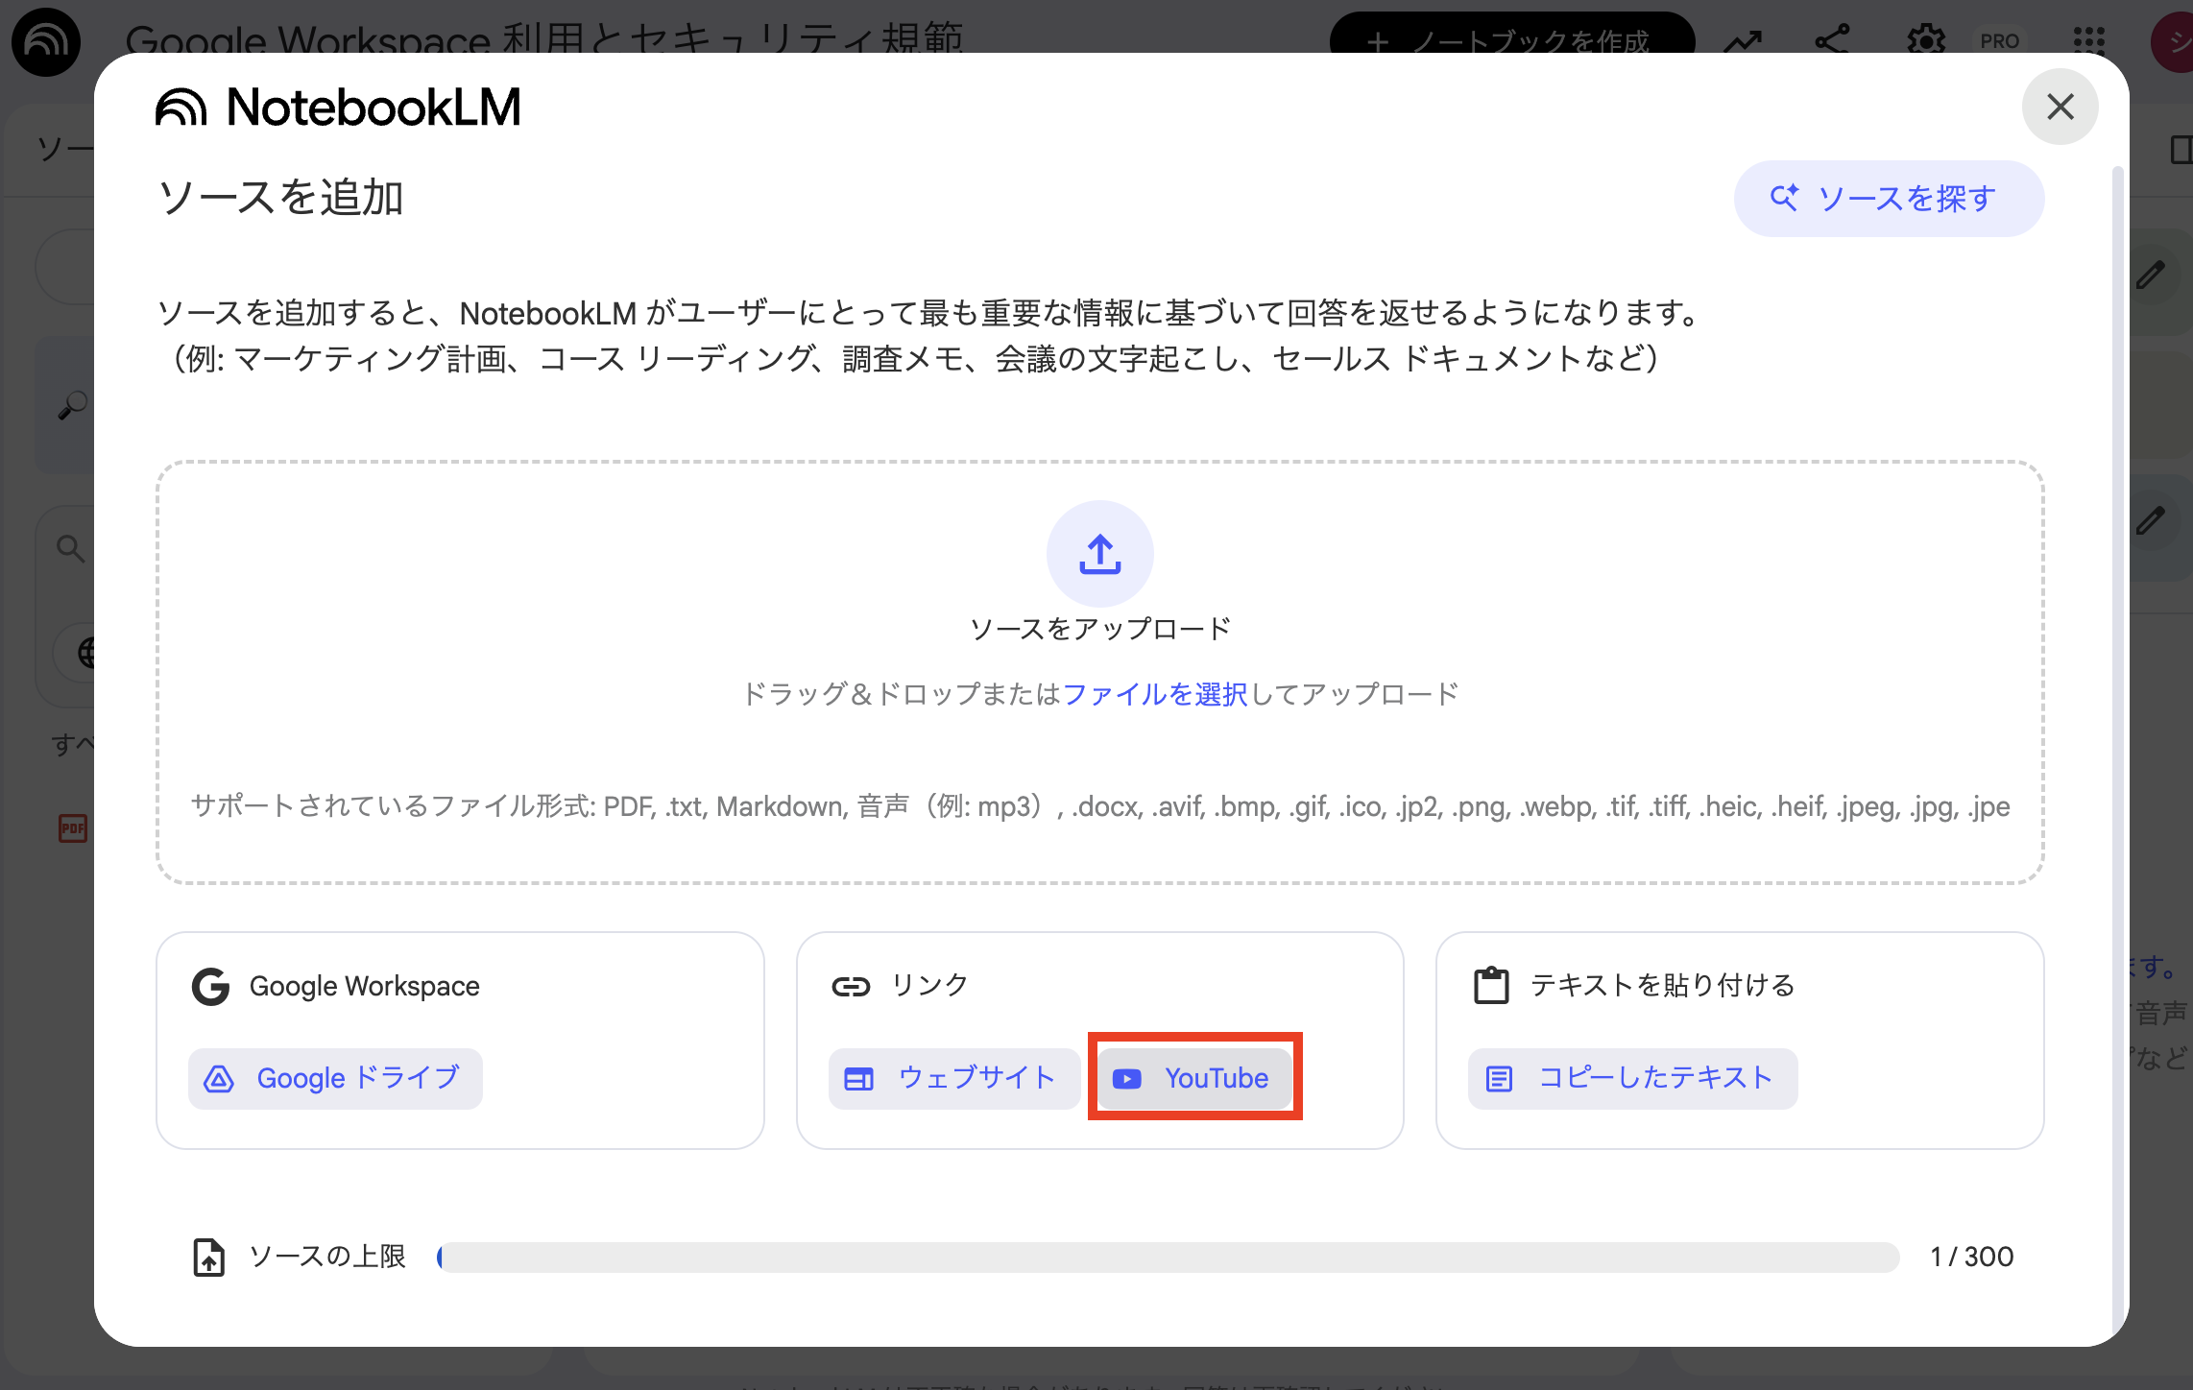Click the link icon next to リンク
The image size is (2193, 1390).
pyautogui.click(x=853, y=984)
